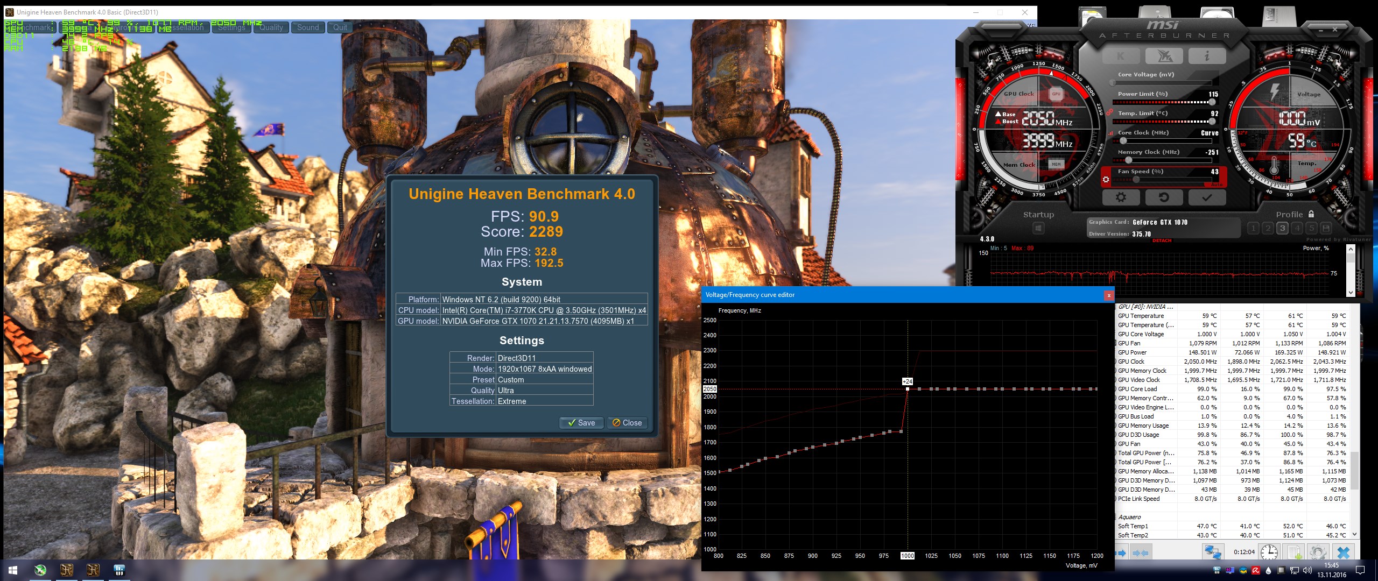Click the reset-to-defaults button in Afterburner
Viewport: 1378px width, 581px height.
1164,197
